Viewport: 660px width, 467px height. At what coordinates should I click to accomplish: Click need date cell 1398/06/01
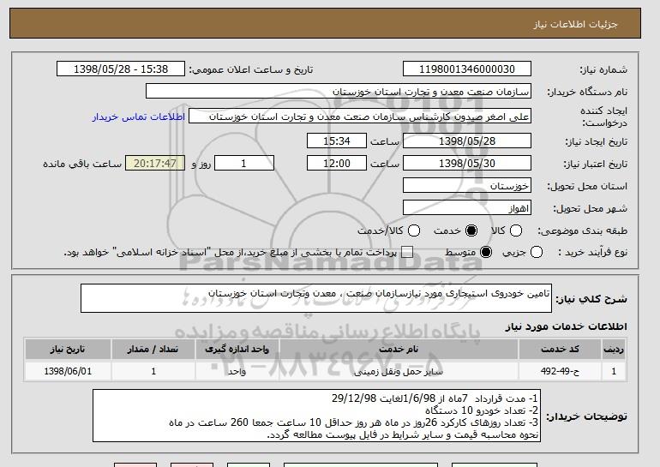pos(68,372)
